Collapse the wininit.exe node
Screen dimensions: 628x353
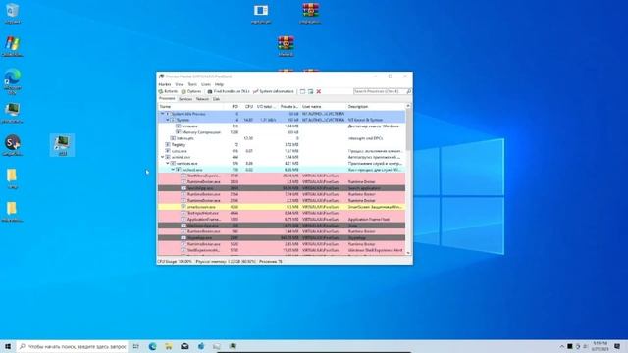(162, 157)
